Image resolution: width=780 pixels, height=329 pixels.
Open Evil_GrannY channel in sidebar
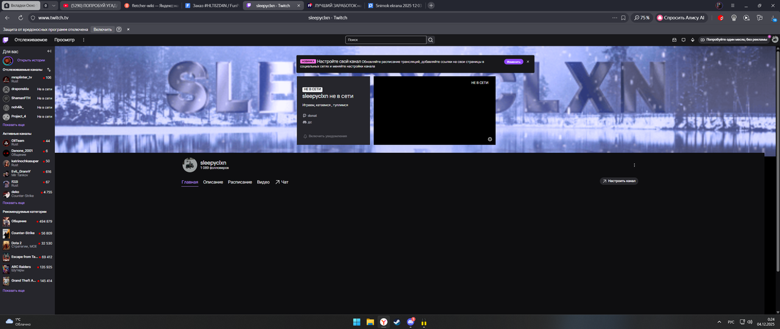click(x=27, y=173)
